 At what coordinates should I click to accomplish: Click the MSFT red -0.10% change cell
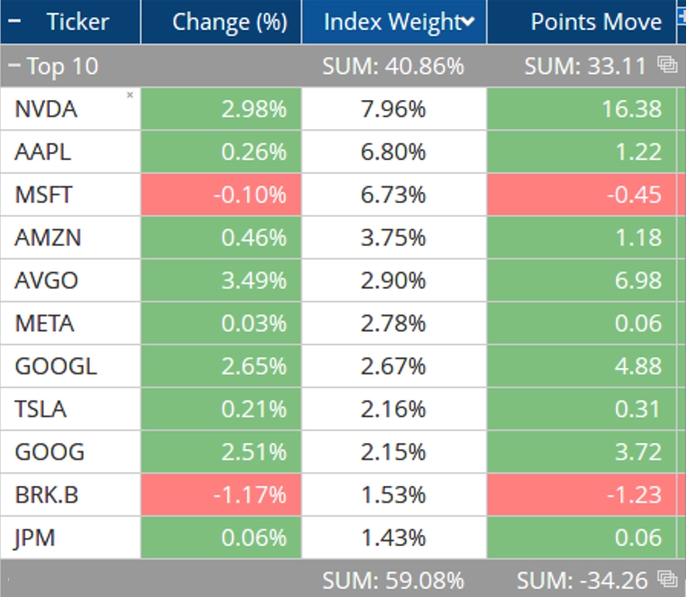221,194
